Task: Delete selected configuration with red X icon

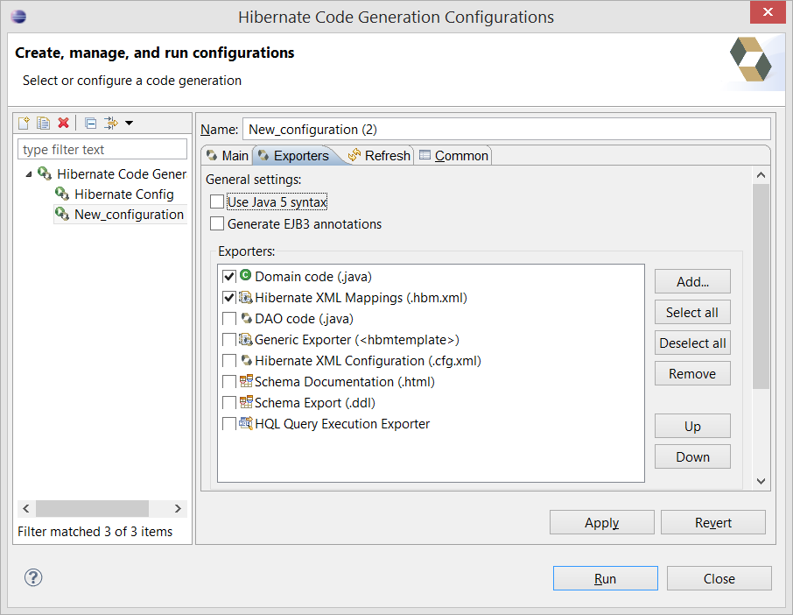Action: coord(63,123)
